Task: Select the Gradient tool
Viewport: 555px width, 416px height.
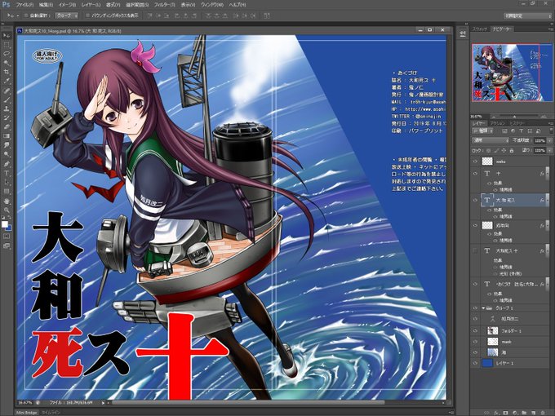Action: pyautogui.click(x=7, y=136)
